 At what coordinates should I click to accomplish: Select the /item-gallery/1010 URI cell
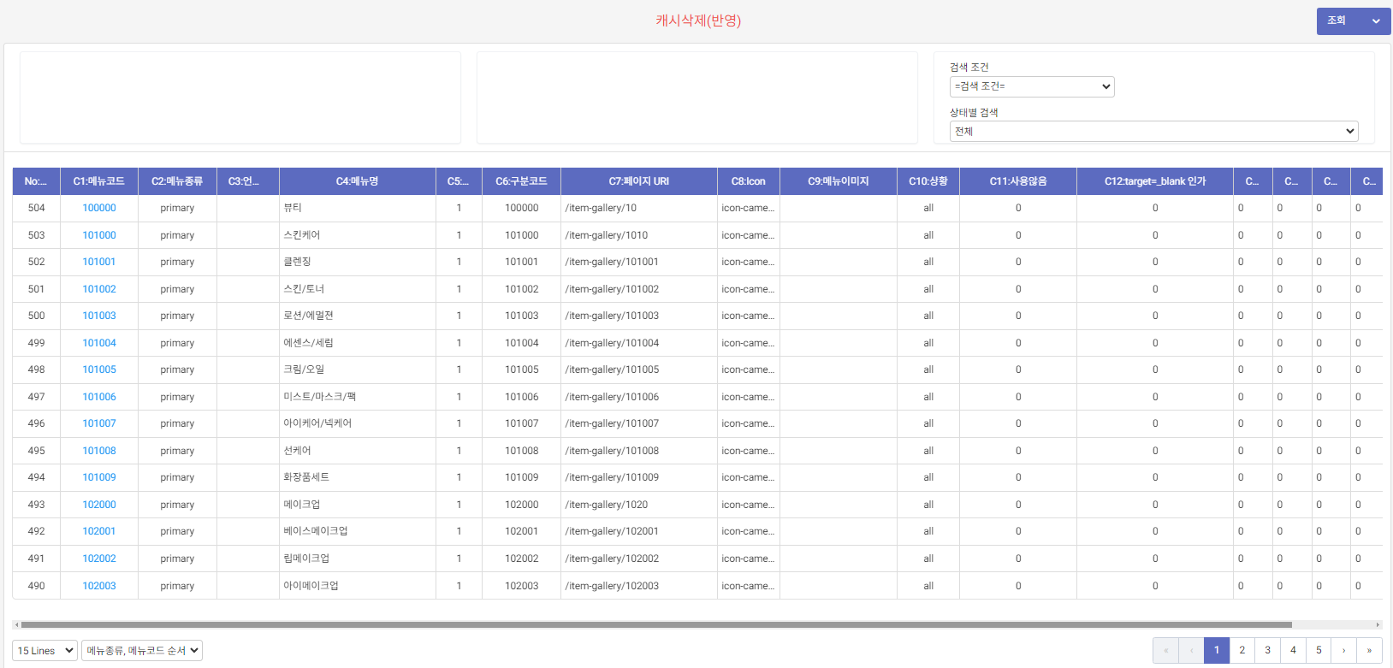coord(639,235)
